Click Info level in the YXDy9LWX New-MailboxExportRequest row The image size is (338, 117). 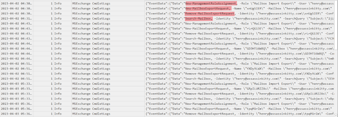(x=57, y=69)
